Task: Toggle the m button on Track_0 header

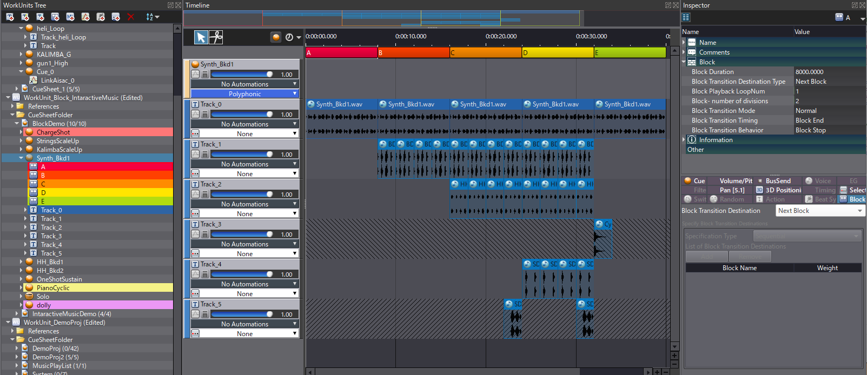Action: 205,115
